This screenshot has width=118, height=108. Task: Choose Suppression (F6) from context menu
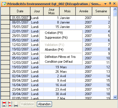56,37
